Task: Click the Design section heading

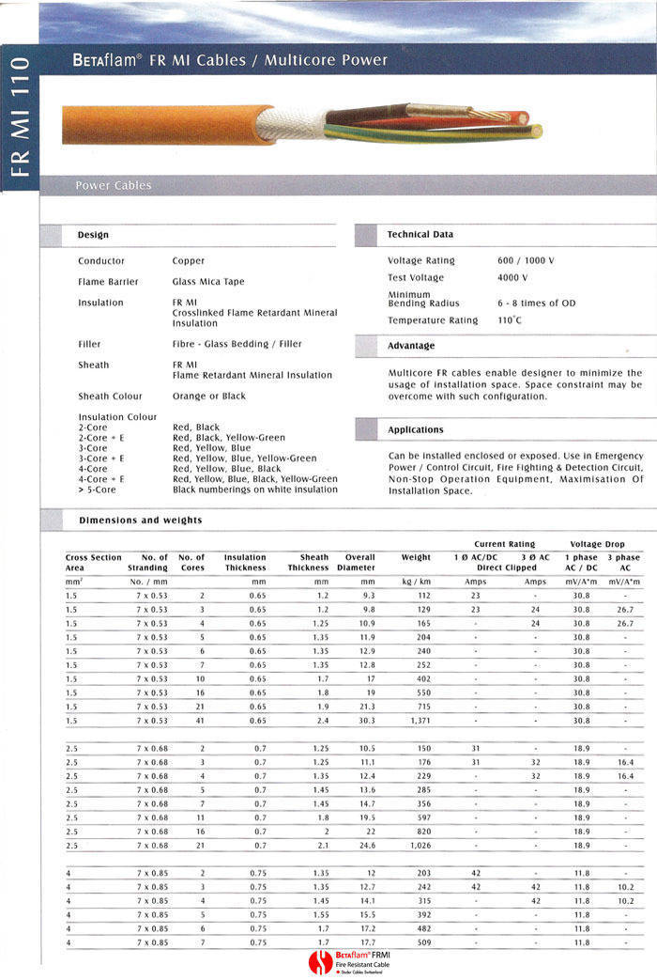Action: [93, 235]
